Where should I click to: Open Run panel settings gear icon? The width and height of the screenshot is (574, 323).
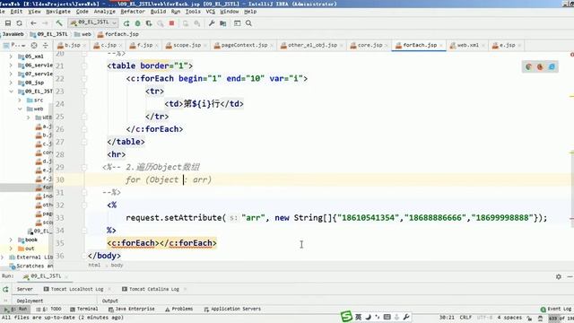(558, 276)
